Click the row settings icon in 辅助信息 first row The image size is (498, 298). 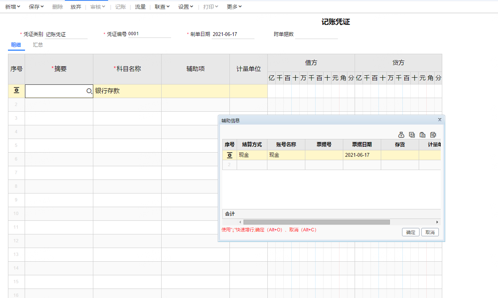click(229, 155)
